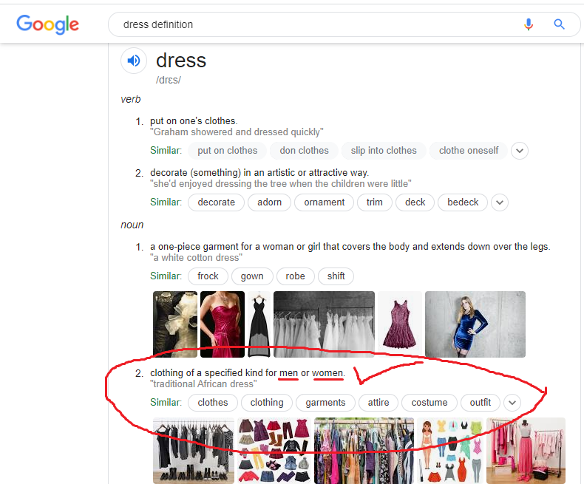The image size is (584, 484).
Task: Open the 'frock' synonym
Action: [208, 276]
